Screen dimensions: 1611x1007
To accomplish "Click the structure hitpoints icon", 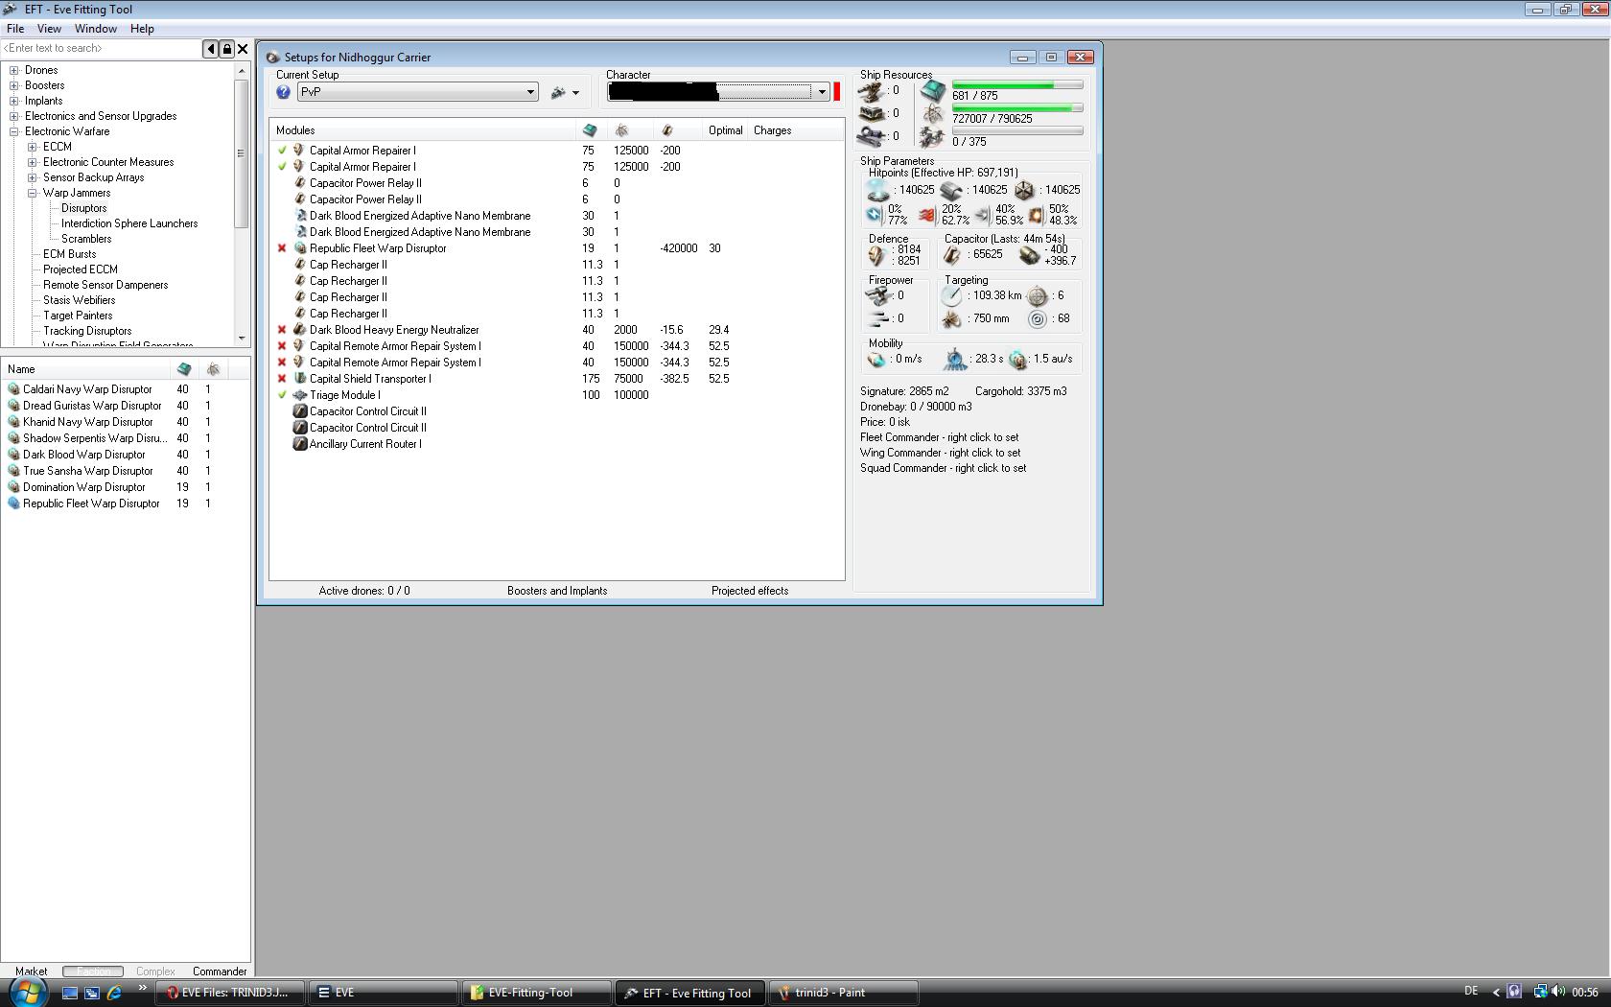I will tap(1024, 190).
